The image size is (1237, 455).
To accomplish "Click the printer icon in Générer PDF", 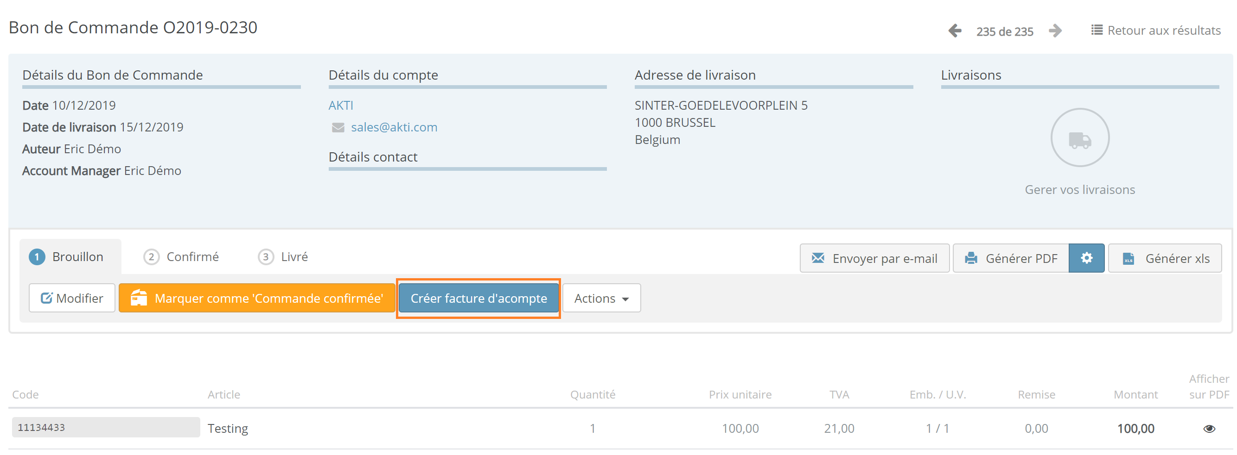I will (971, 258).
